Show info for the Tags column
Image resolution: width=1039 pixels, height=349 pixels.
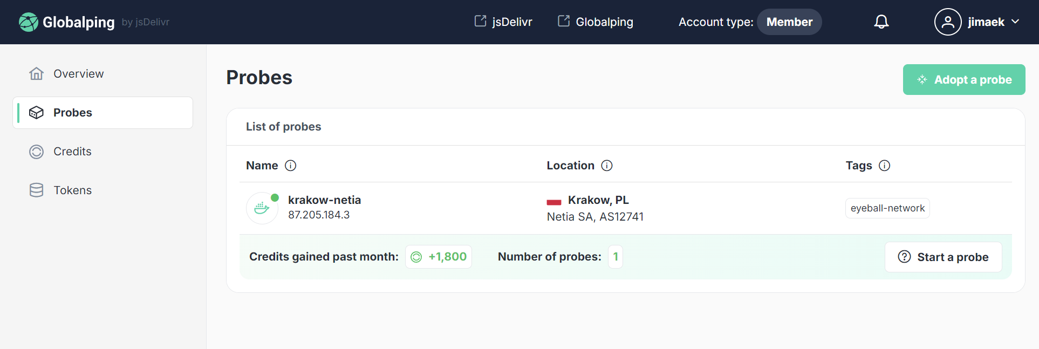(885, 166)
